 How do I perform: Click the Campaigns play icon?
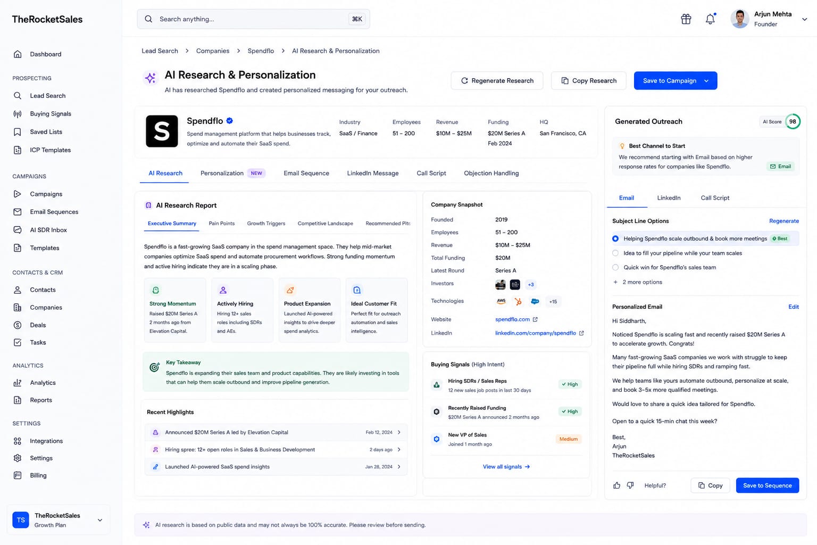click(18, 194)
